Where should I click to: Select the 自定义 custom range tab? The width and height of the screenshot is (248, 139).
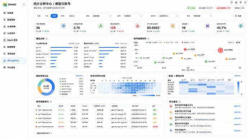coord(72,16)
